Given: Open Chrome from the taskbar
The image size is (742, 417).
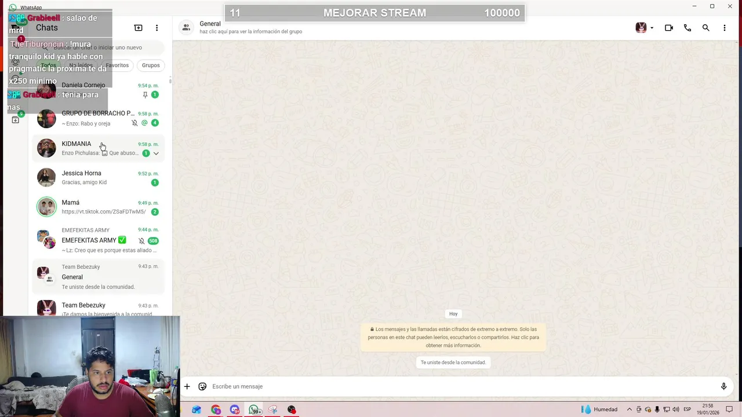Looking at the screenshot, I should (x=216, y=409).
